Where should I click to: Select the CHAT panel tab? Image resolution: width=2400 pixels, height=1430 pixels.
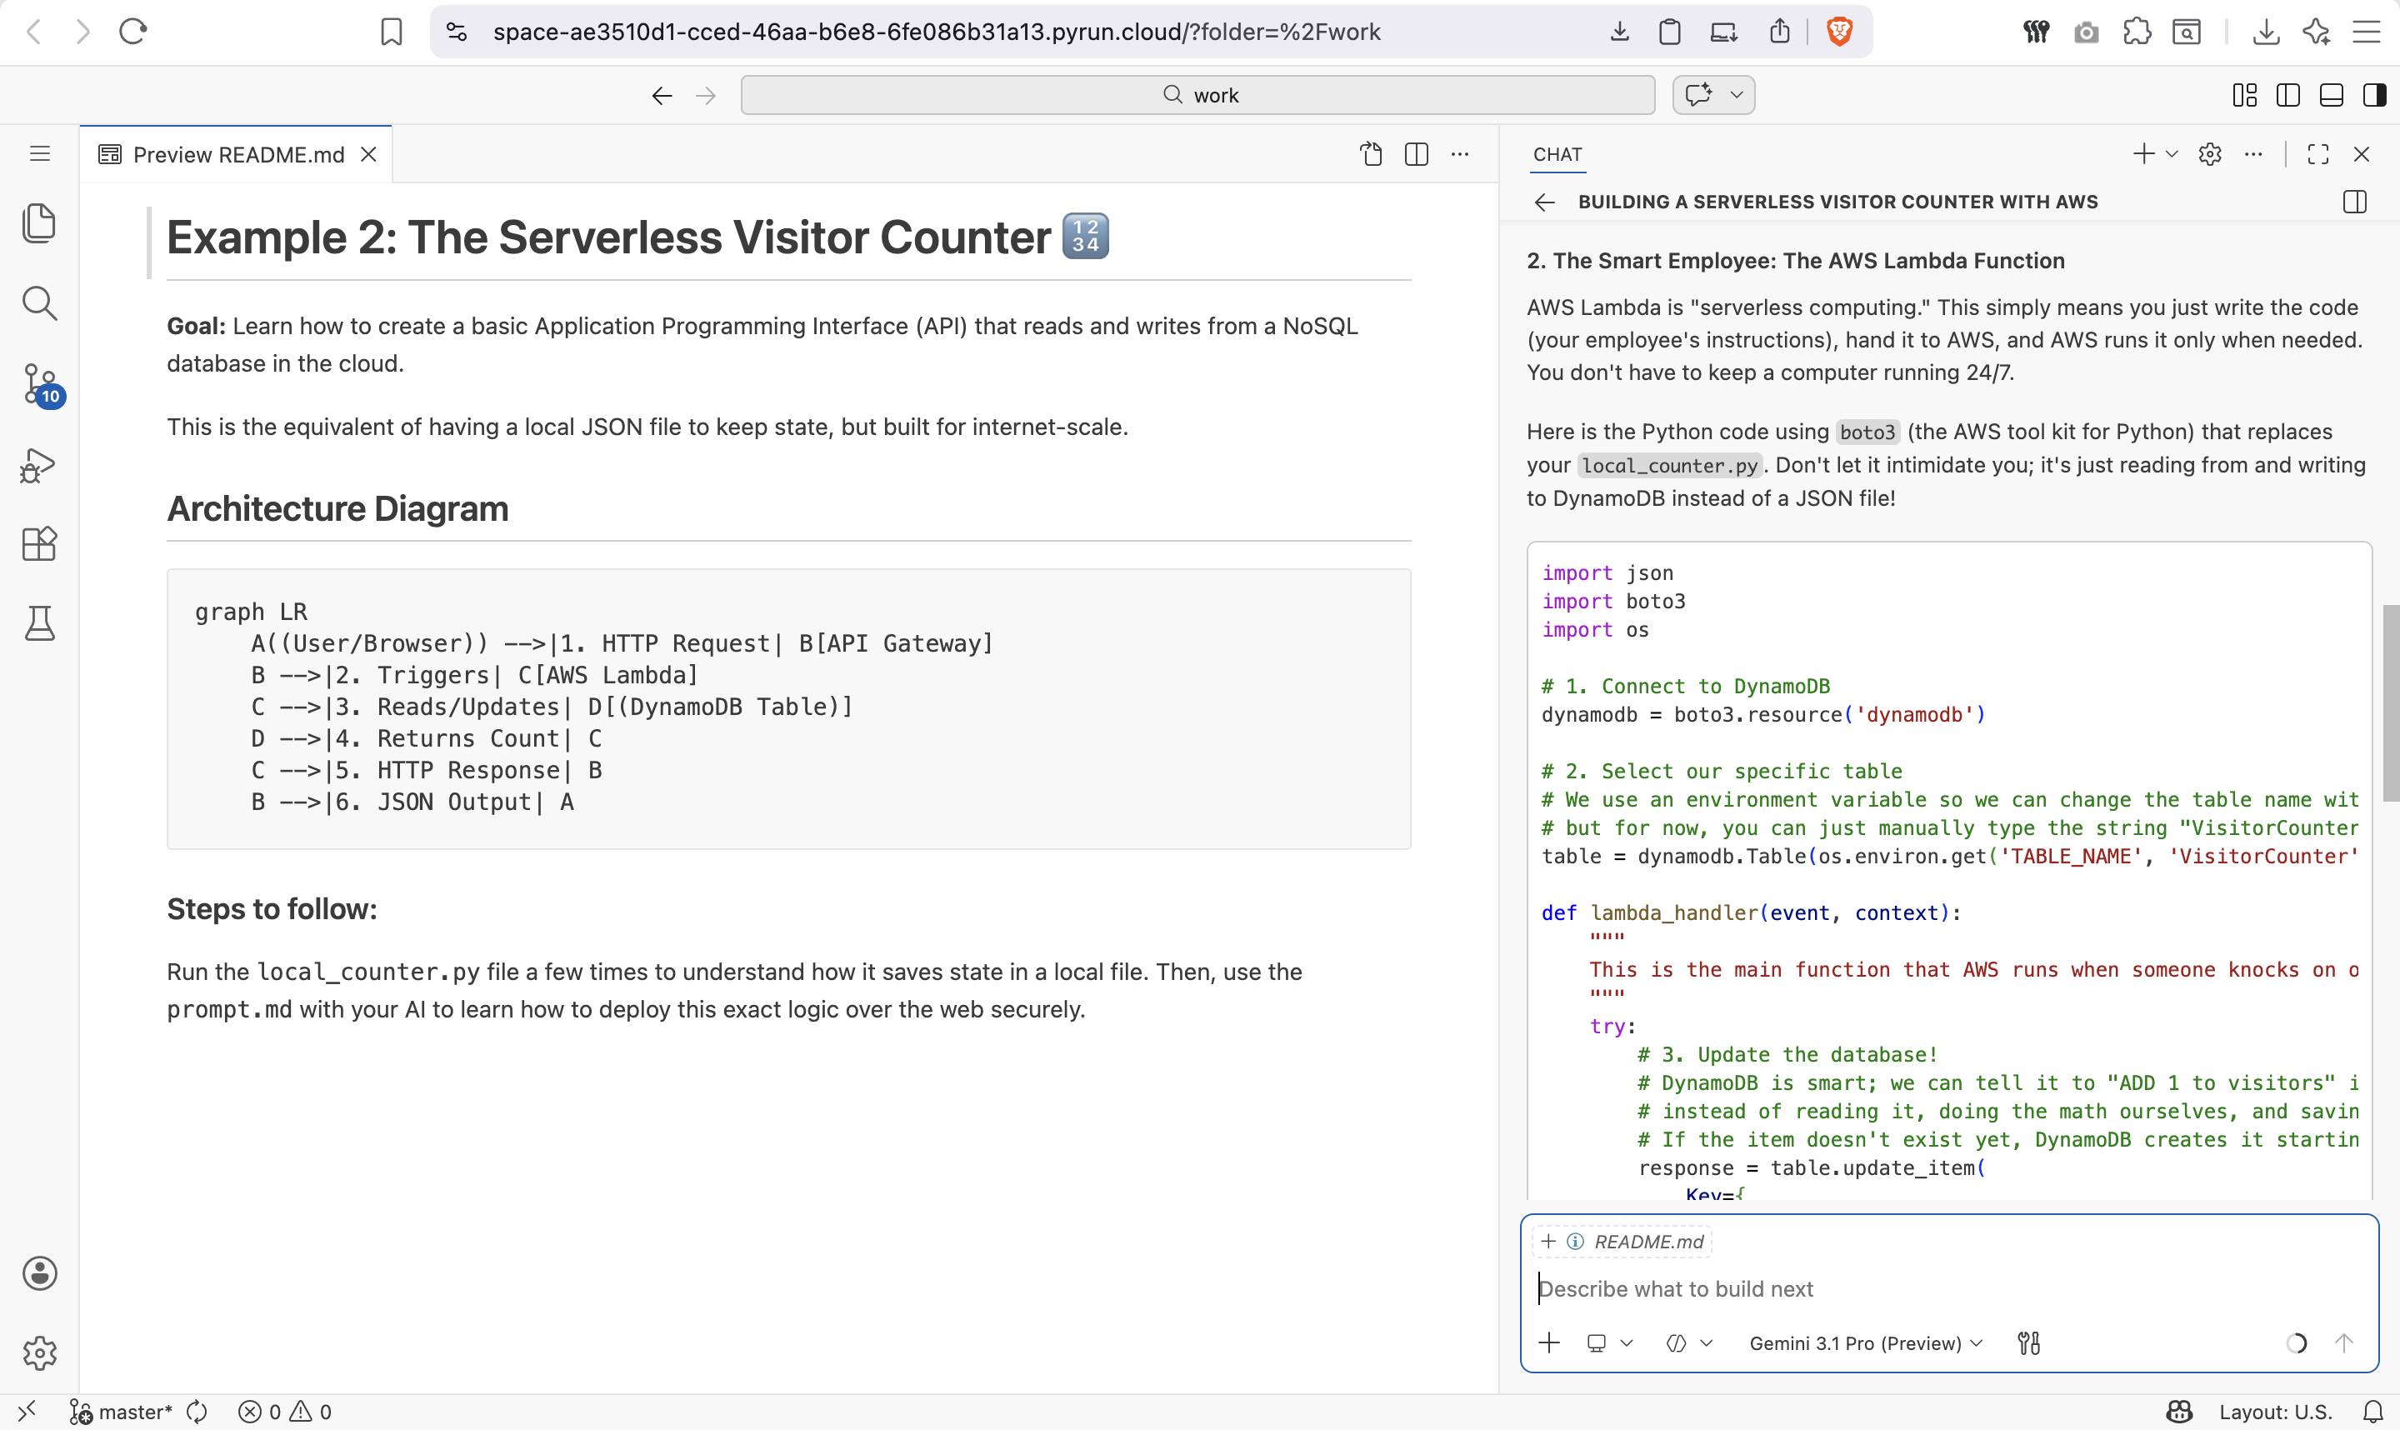click(1557, 154)
